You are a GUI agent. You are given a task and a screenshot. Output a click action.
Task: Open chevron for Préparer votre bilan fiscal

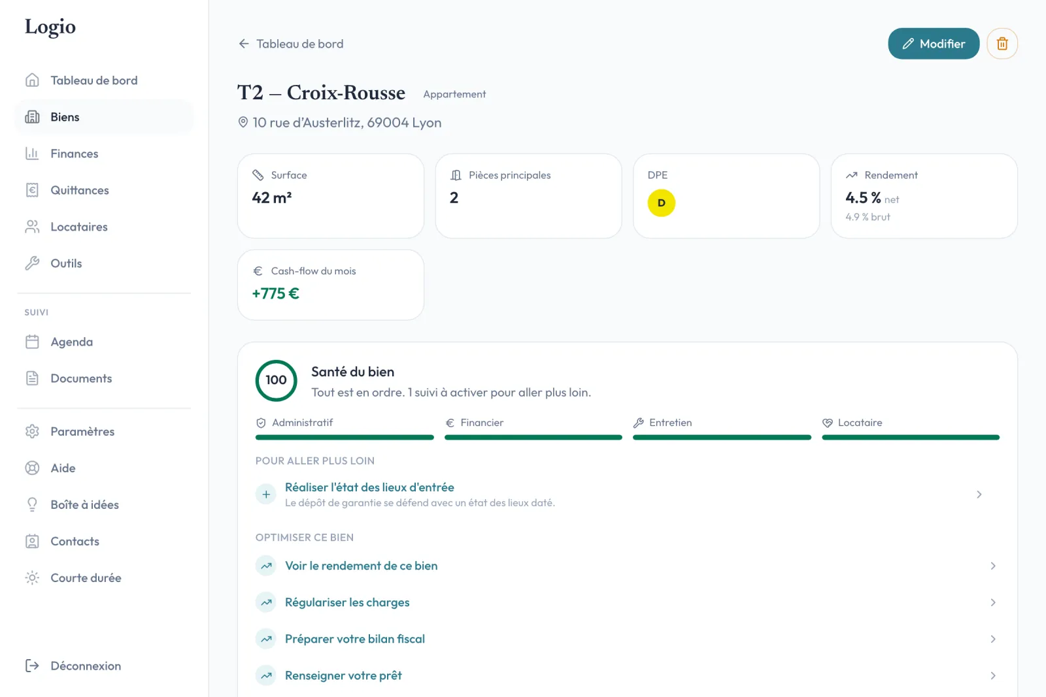click(x=992, y=639)
